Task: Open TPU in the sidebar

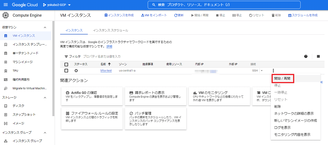Action: point(26,71)
